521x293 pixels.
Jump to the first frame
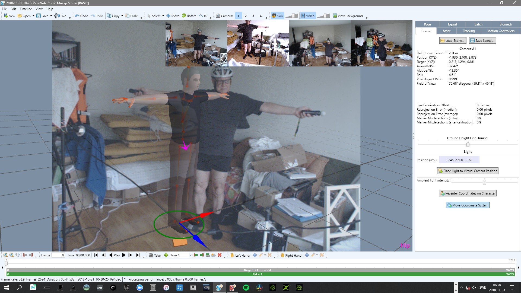[x=96, y=255]
